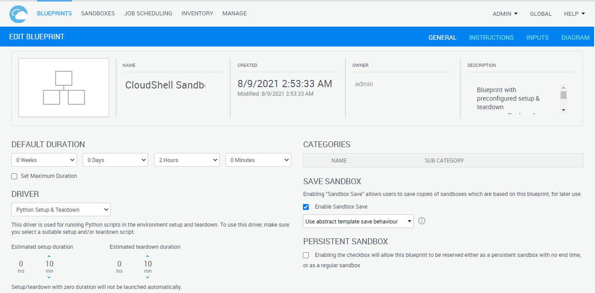Expand the Python Setup & Teardown driver dropdown
This screenshot has width=595, height=293.
[x=61, y=209]
